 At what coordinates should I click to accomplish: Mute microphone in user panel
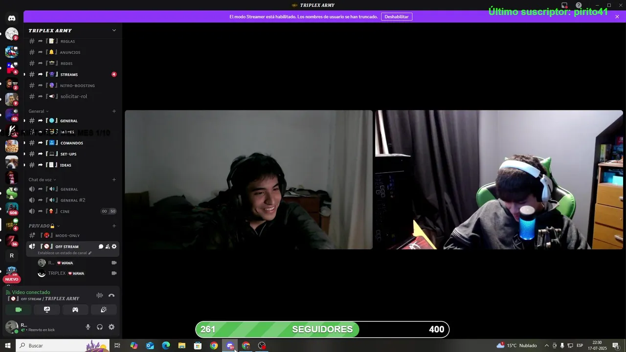pyautogui.click(x=88, y=327)
